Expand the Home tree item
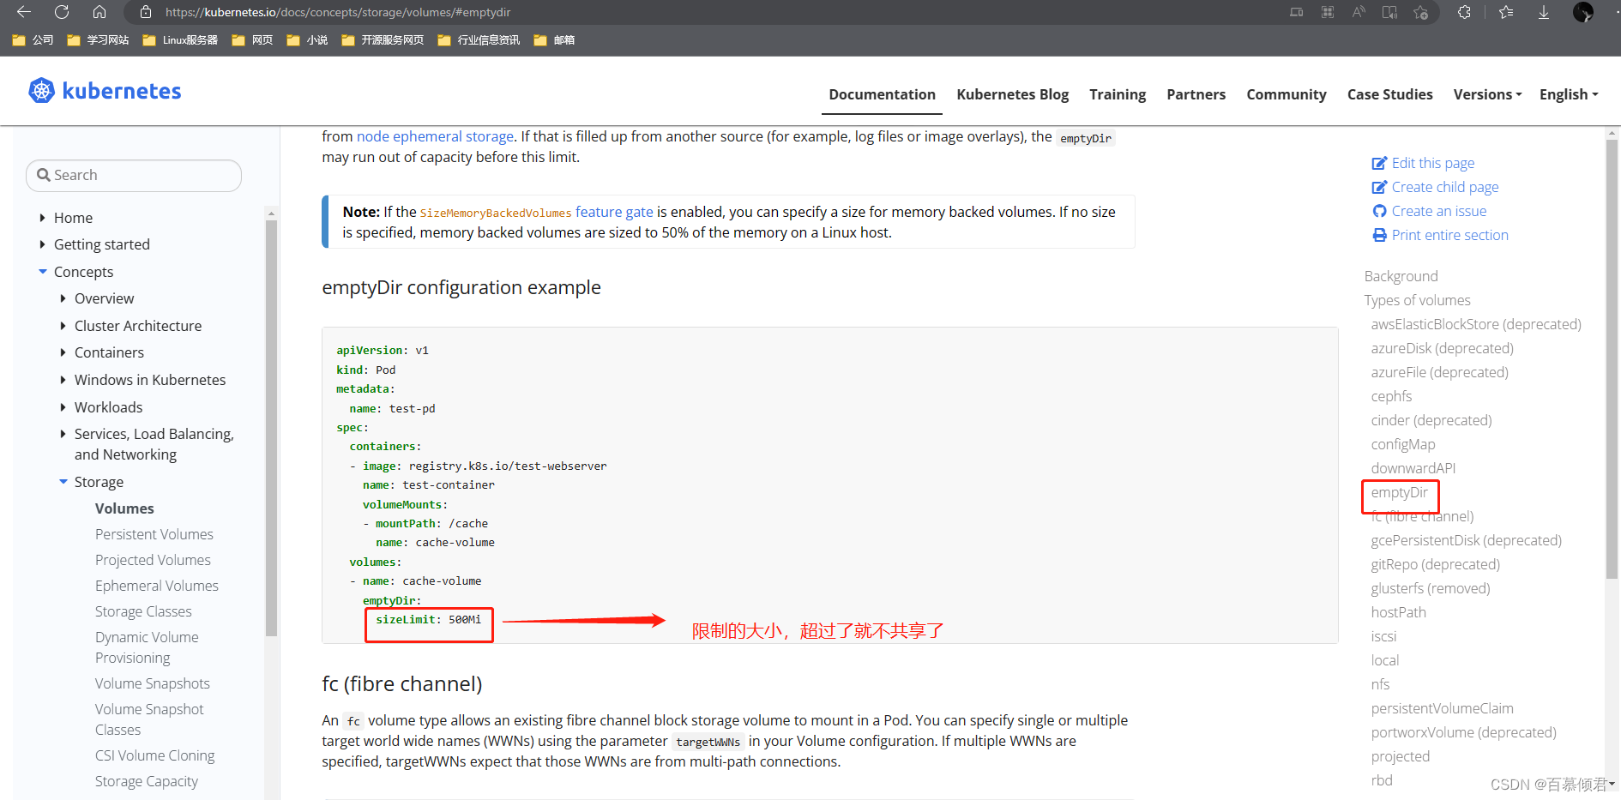This screenshot has height=800, width=1621. click(42, 218)
